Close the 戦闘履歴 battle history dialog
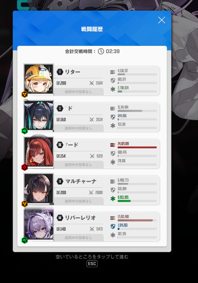 (x=162, y=20)
